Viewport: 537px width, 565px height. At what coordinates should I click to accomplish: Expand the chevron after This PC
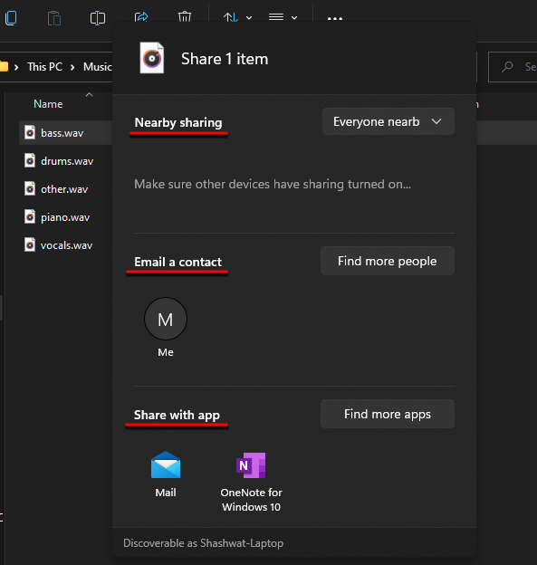click(72, 67)
